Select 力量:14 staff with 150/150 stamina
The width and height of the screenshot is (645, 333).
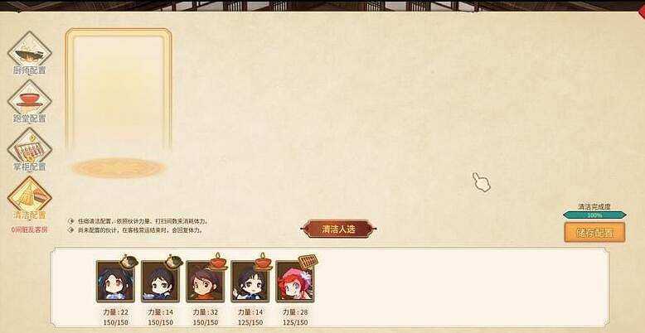click(160, 282)
